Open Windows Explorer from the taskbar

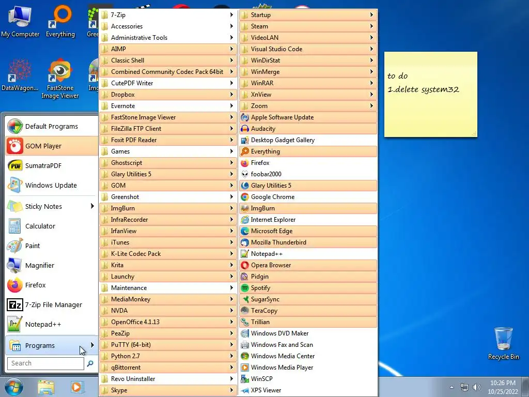coord(46,387)
